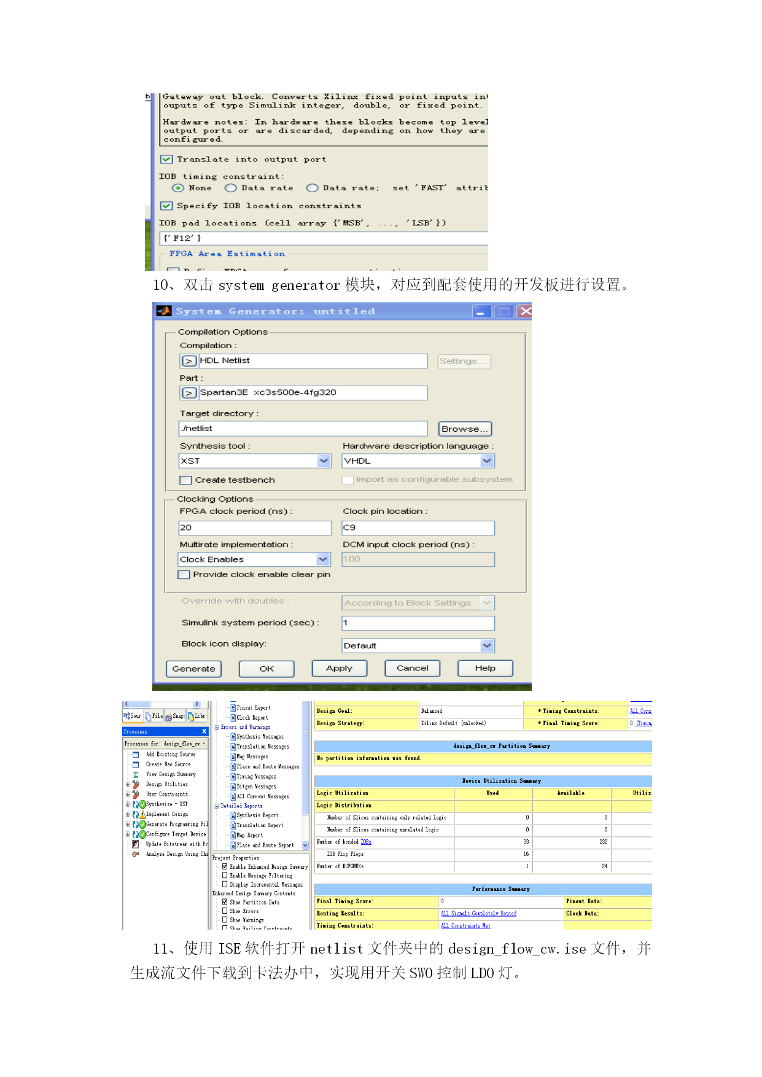Open the Synthesis tool XST dropdown
The width and height of the screenshot is (762, 1077).
[324, 461]
